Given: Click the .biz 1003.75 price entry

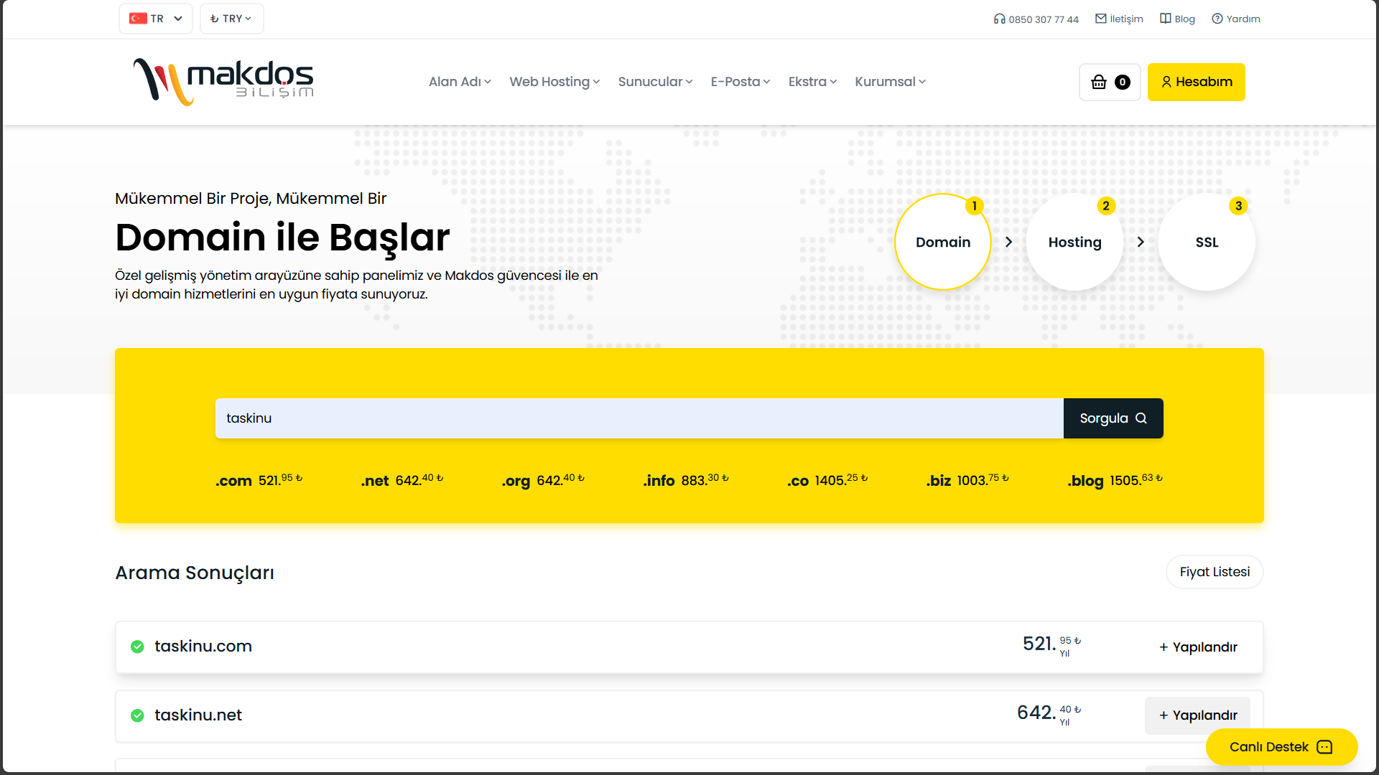Looking at the screenshot, I should tap(967, 480).
